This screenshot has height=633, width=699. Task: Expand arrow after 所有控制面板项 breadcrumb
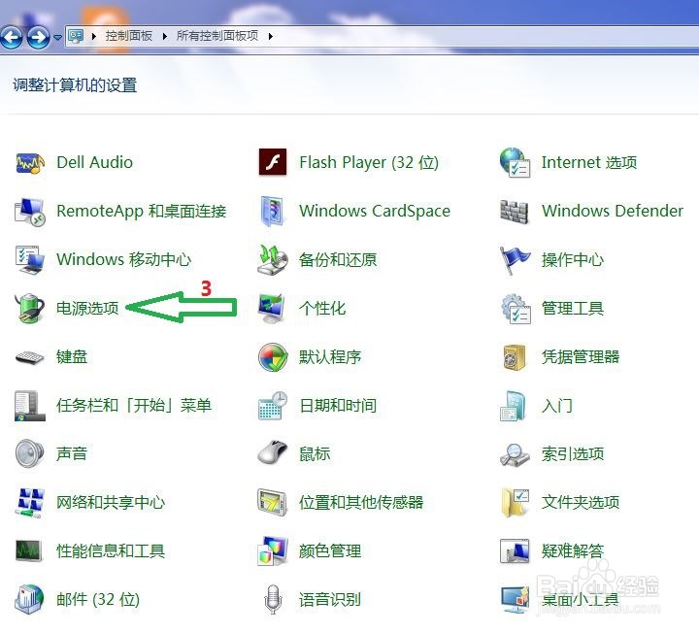tap(270, 37)
